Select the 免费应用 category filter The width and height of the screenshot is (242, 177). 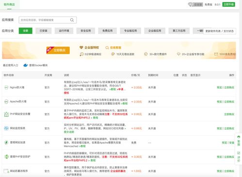pyautogui.click(x=107, y=31)
